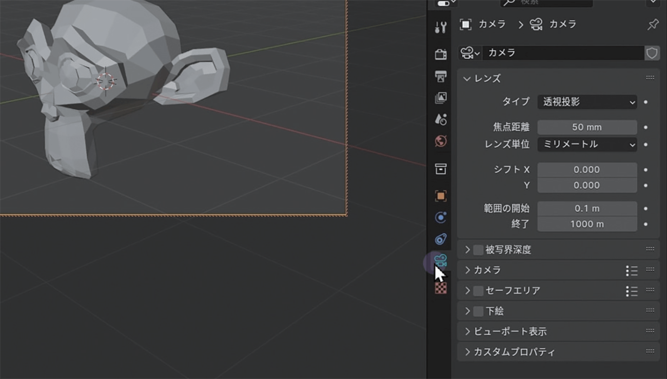Expand the カスタムプロパティ panel
This screenshot has height=379, width=667.
[x=467, y=352]
